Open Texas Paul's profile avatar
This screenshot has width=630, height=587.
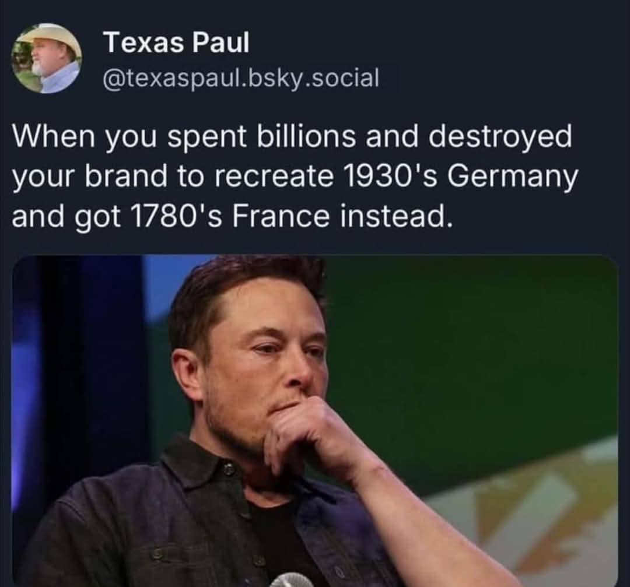(47, 59)
